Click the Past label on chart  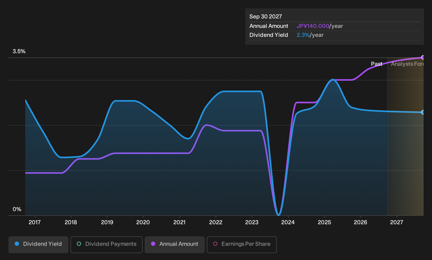click(x=376, y=64)
